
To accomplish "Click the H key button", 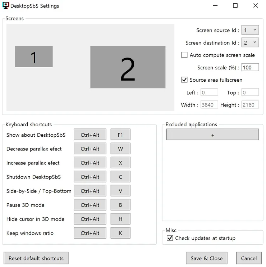I will 120,219.
